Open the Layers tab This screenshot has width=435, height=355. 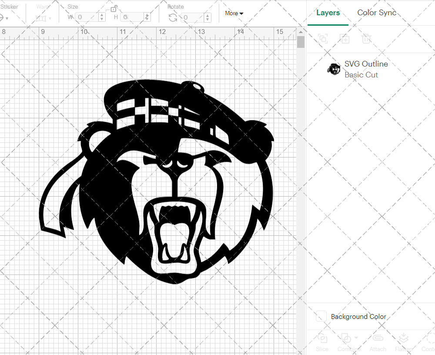(328, 13)
